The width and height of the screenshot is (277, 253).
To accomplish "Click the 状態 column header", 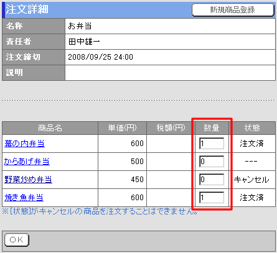I will pyautogui.click(x=252, y=128).
